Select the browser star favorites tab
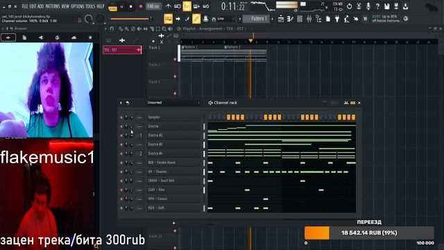The height and width of the screenshot is (250, 444). 90,37
